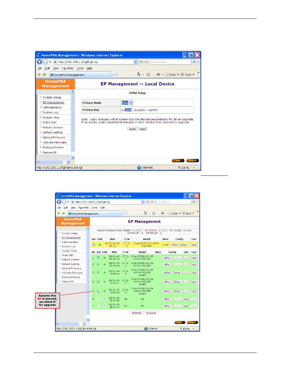Image resolution: width=290 pixels, height=376 pixels.
Task: Check Sel checkbox for EP row 5
Action: point(98,291)
